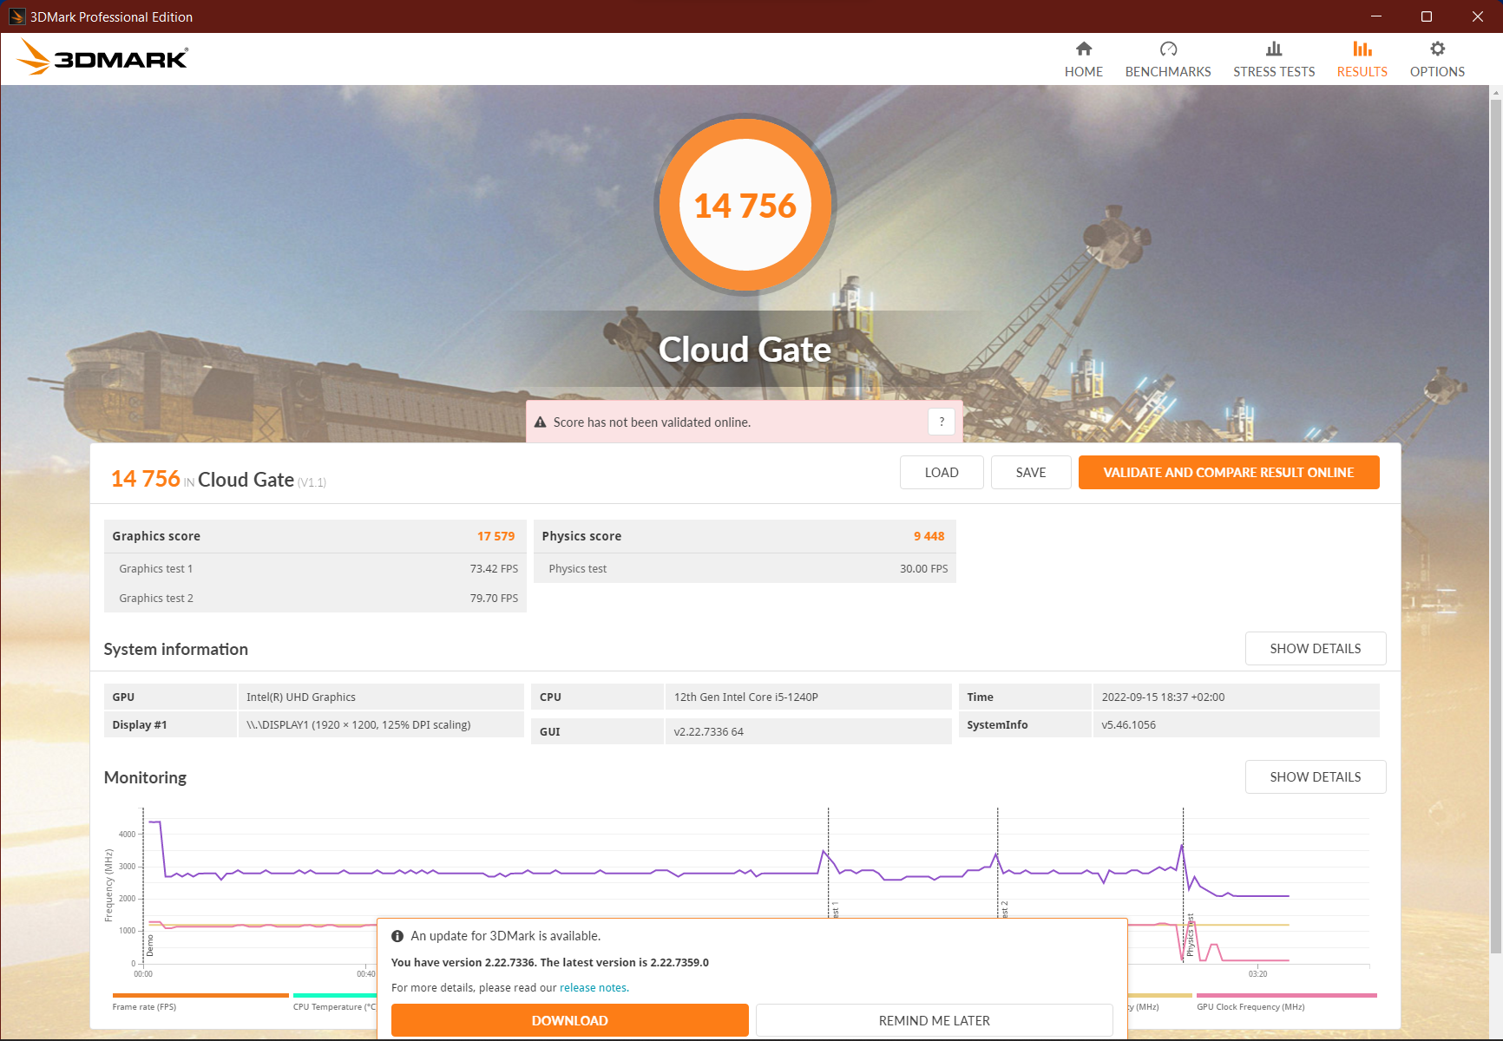The image size is (1503, 1041).
Task: Click the 3DMark app icon in title bar
Action: (16, 16)
